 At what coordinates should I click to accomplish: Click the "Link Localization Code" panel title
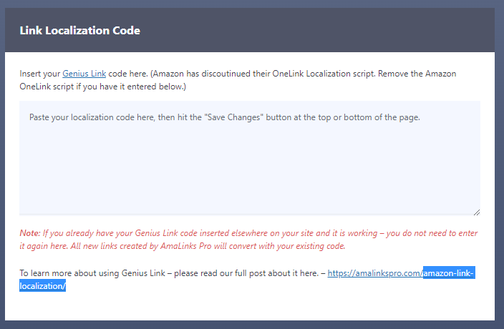tap(79, 31)
